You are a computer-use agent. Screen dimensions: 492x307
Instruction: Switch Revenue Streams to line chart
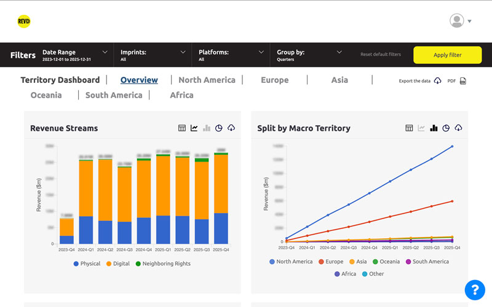click(194, 128)
